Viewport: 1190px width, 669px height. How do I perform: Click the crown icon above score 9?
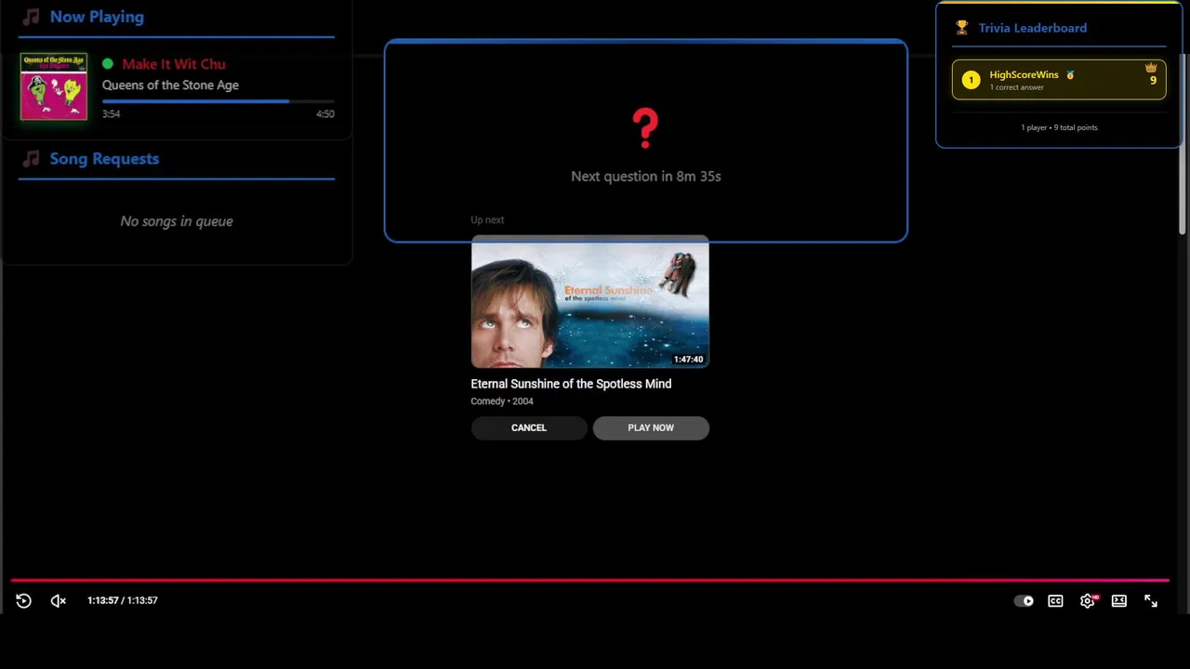pos(1151,68)
